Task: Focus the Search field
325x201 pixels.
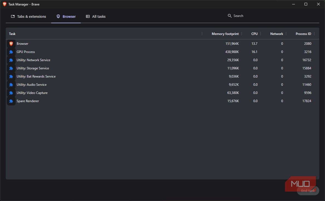Action: [x=238, y=16]
